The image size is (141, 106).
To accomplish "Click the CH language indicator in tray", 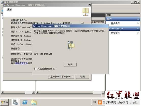I will click(x=94, y=102).
